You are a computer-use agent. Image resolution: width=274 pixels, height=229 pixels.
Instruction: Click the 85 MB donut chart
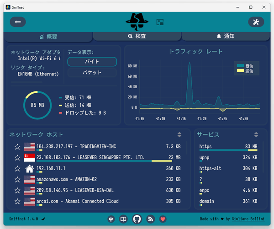(37, 105)
